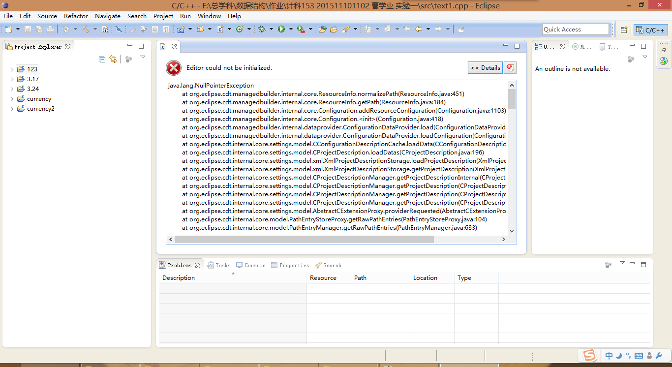Switch IME Chinese/English mode toggle
The height and width of the screenshot is (367, 672).
[609, 356]
